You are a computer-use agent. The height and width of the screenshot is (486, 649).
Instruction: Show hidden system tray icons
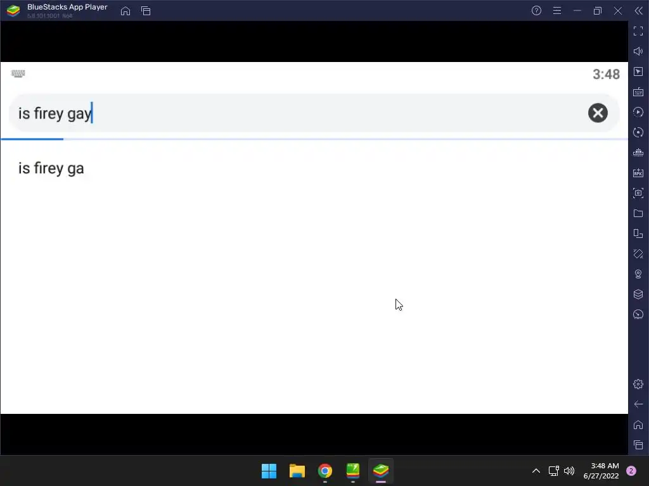[x=536, y=471]
